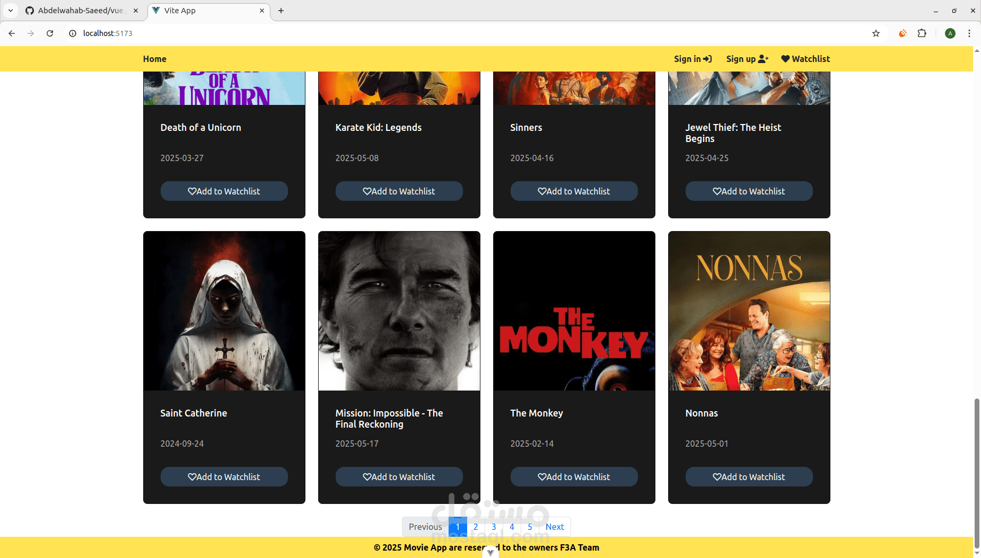The height and width of the screenshot is (558, 981).
Task: Go to pagination page 2
Action: click(476, 527)
